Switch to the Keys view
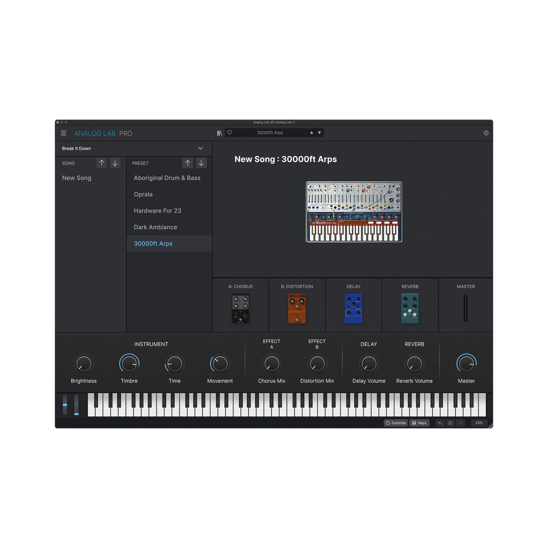The width and height of the screenshot is (548, 548). point(419,423)
